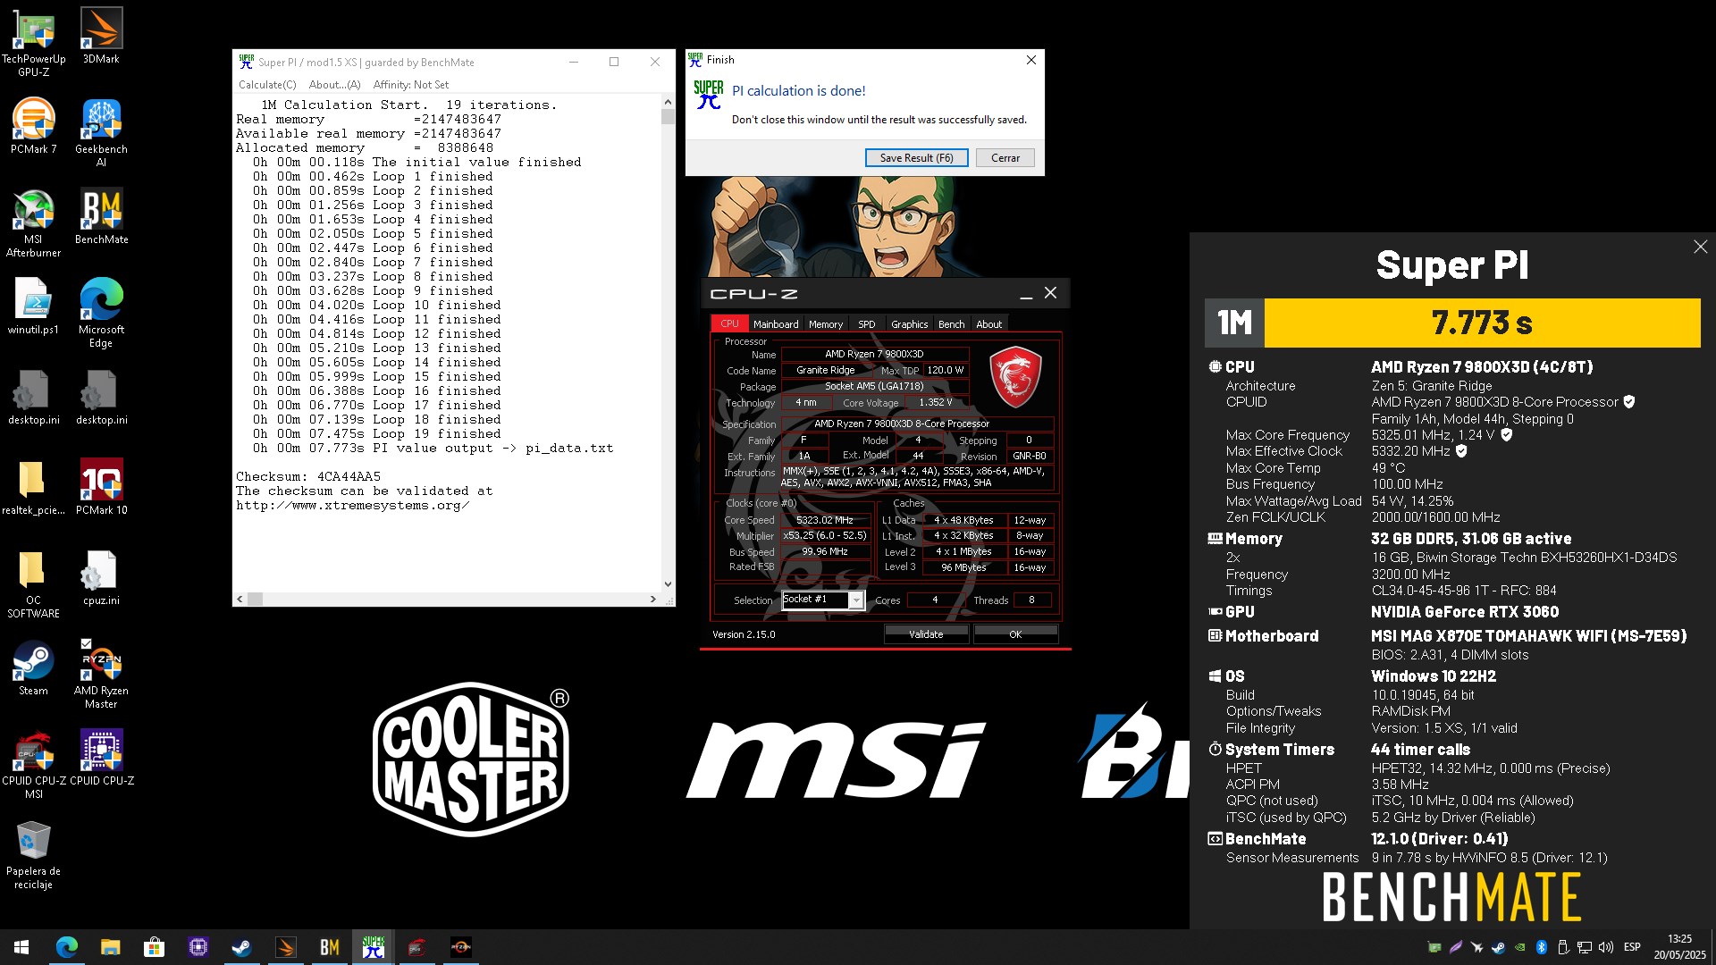Launch CPUID CPU-Z desktop shortcut
Image resolution: width=1716 pixels, height=965 pixels.
[x=101, y=758]
